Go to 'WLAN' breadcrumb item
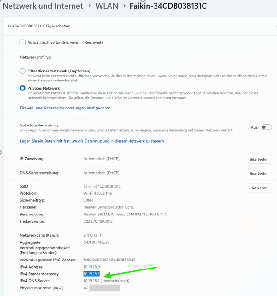The image size is (277, 296). click(107, 6)
